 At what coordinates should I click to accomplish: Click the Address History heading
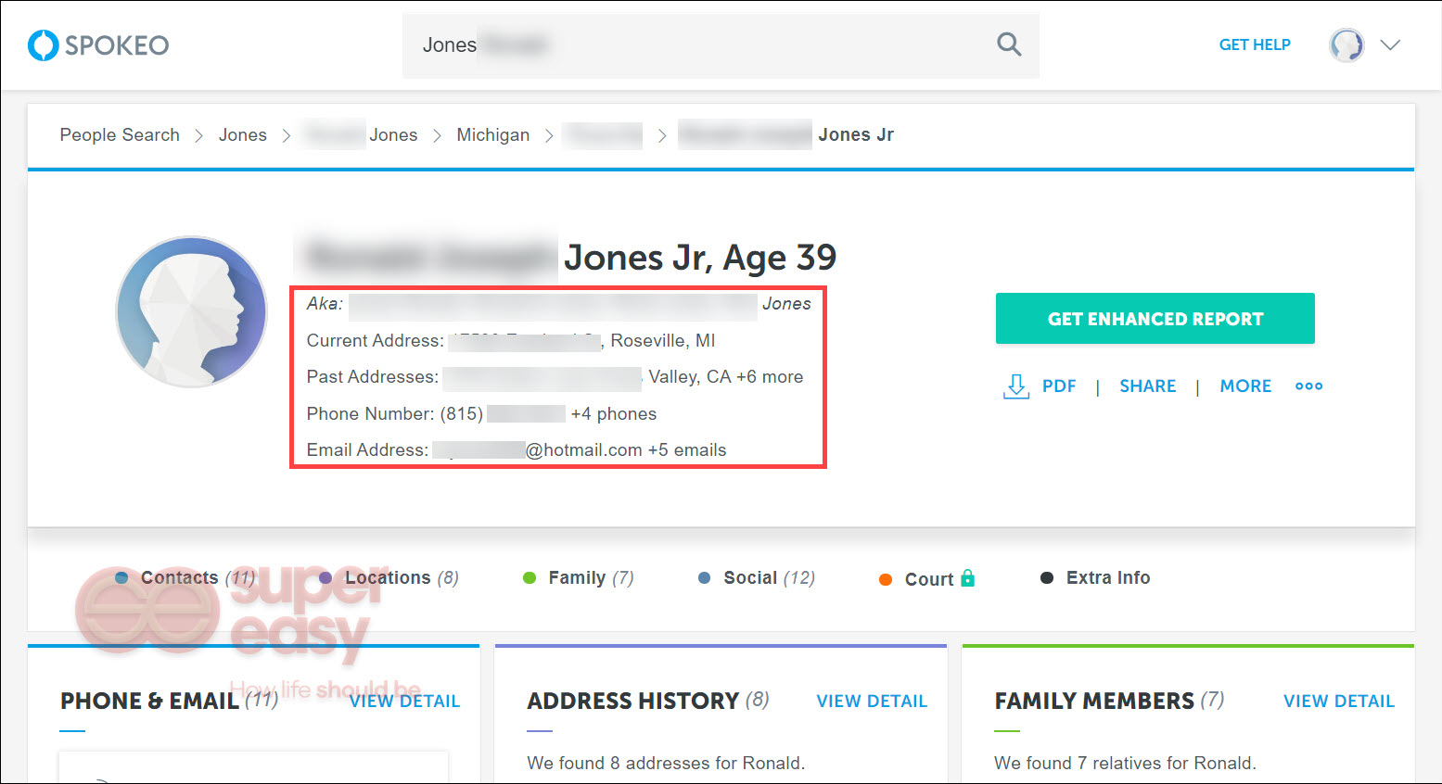pos(633,702)
